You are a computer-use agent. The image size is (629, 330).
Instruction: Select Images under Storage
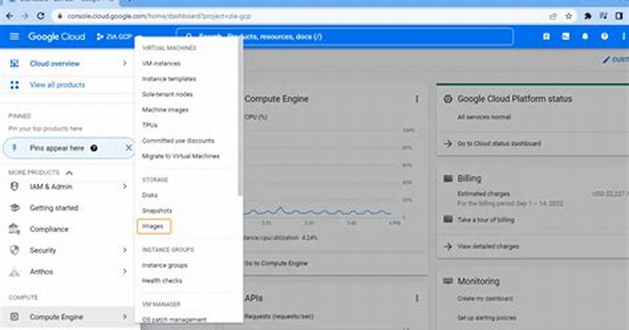pyautogui.click(x=154, y=226)
